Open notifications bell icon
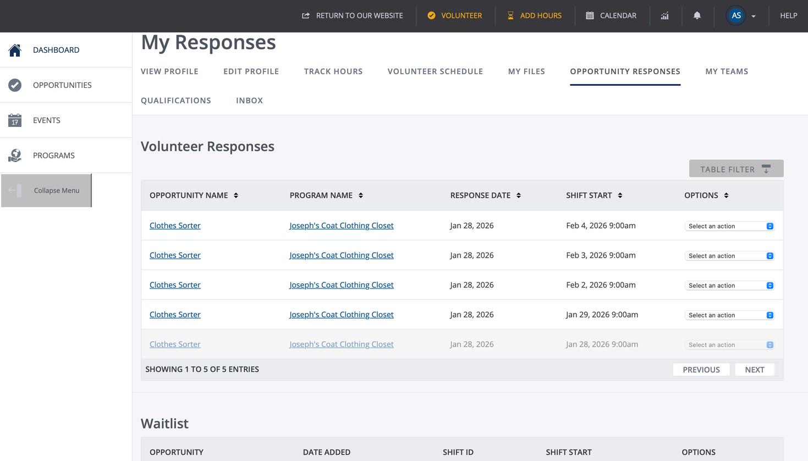The image size is (808, 461). 697,15
